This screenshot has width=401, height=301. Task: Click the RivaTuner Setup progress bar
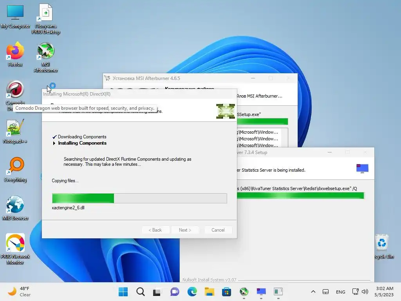click(x=301, y=196)
